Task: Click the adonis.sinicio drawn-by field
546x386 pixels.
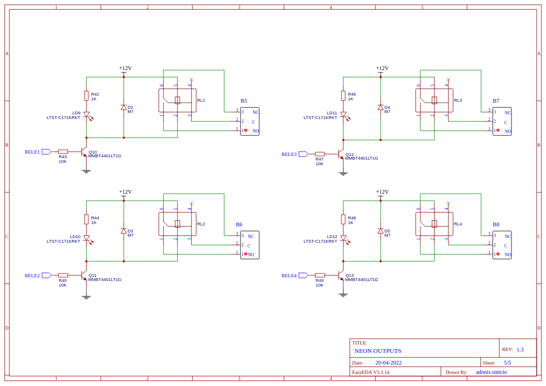Action: (x=491, y=372)
